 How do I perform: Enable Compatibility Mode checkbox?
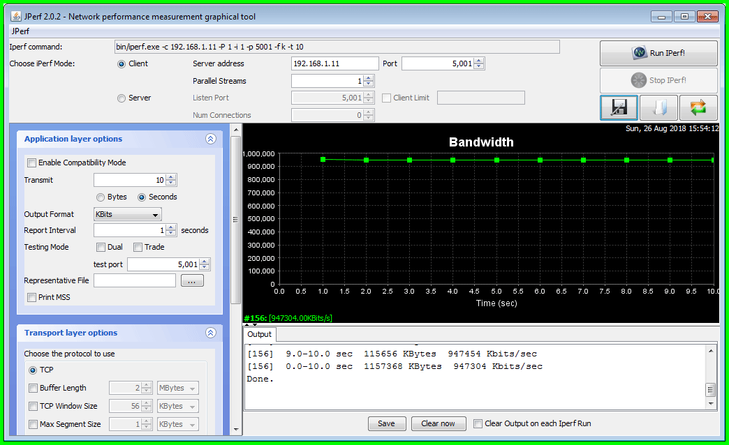coord(31,163)
